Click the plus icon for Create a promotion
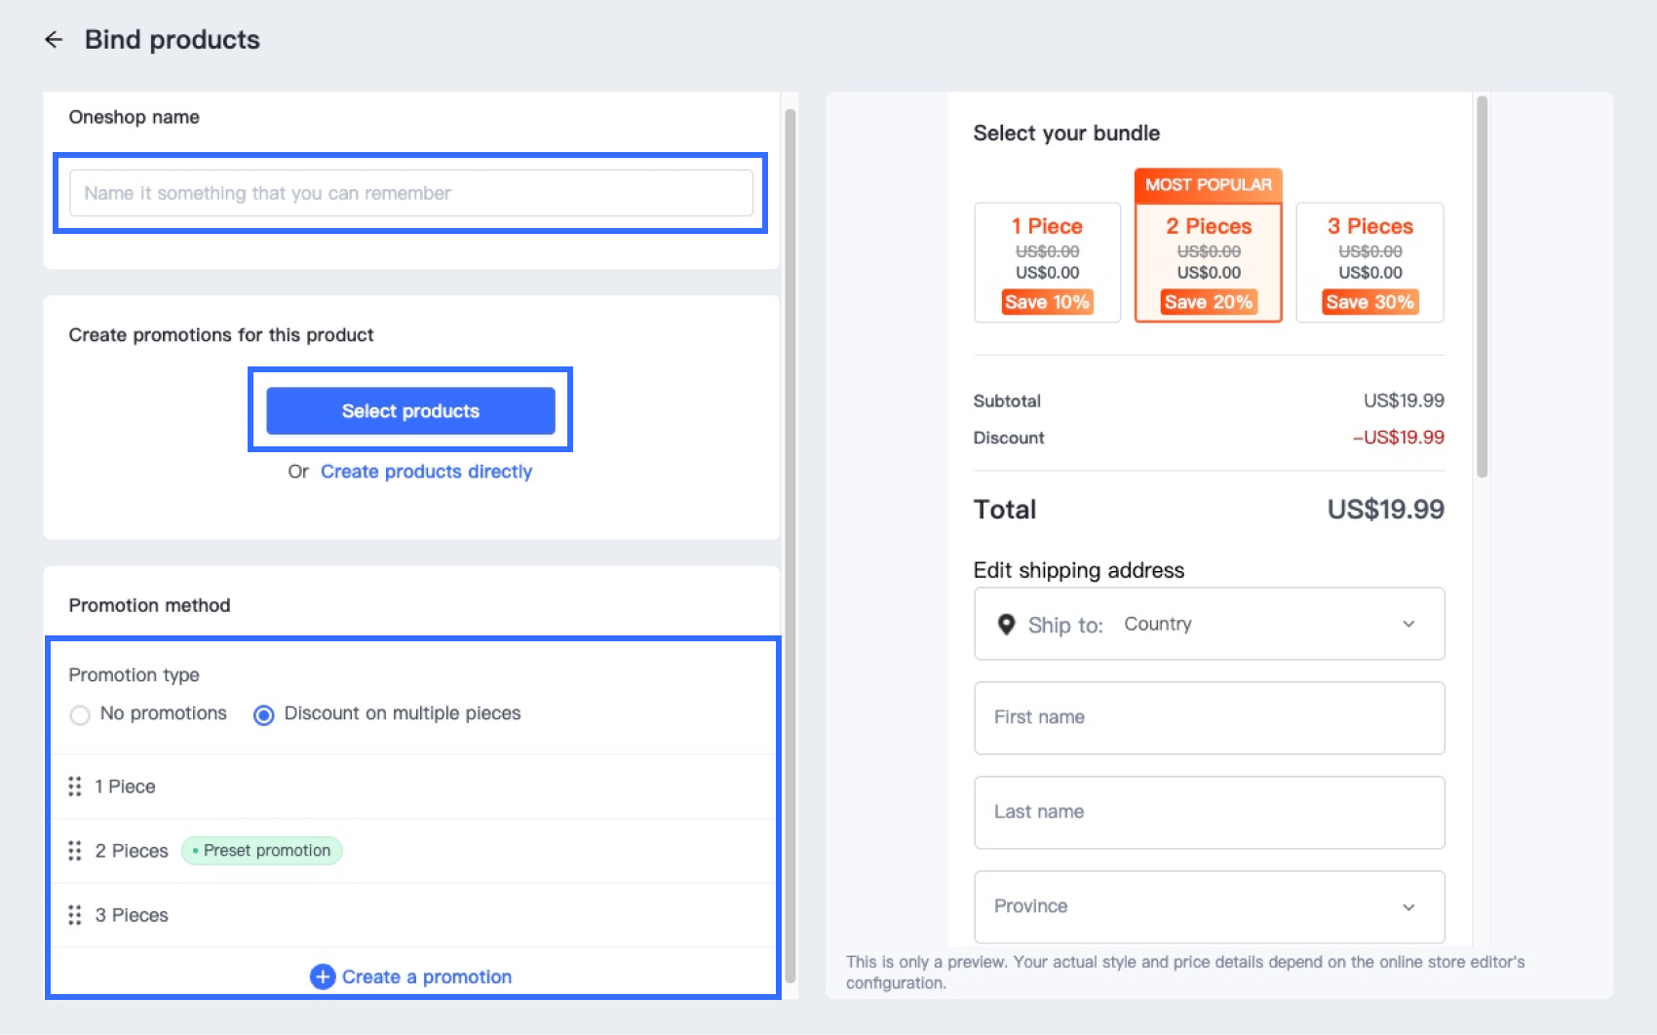The width and height of the screenshot is (1657, 1035). (323, 977)
